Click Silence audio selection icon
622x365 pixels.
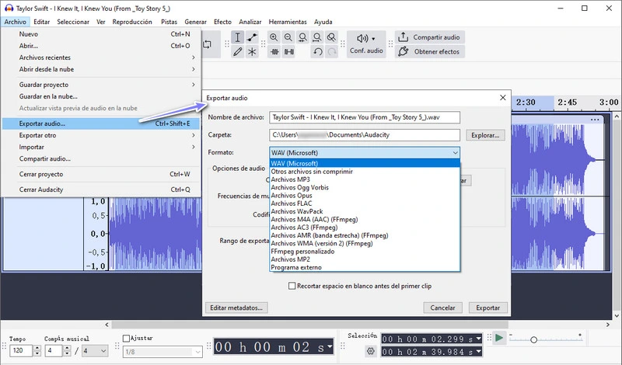click(x=288, y=51)
